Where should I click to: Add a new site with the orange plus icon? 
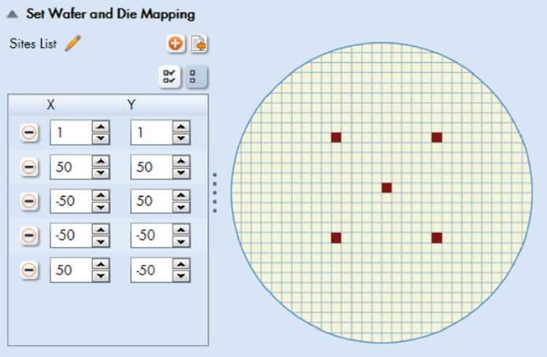(175, 44)
